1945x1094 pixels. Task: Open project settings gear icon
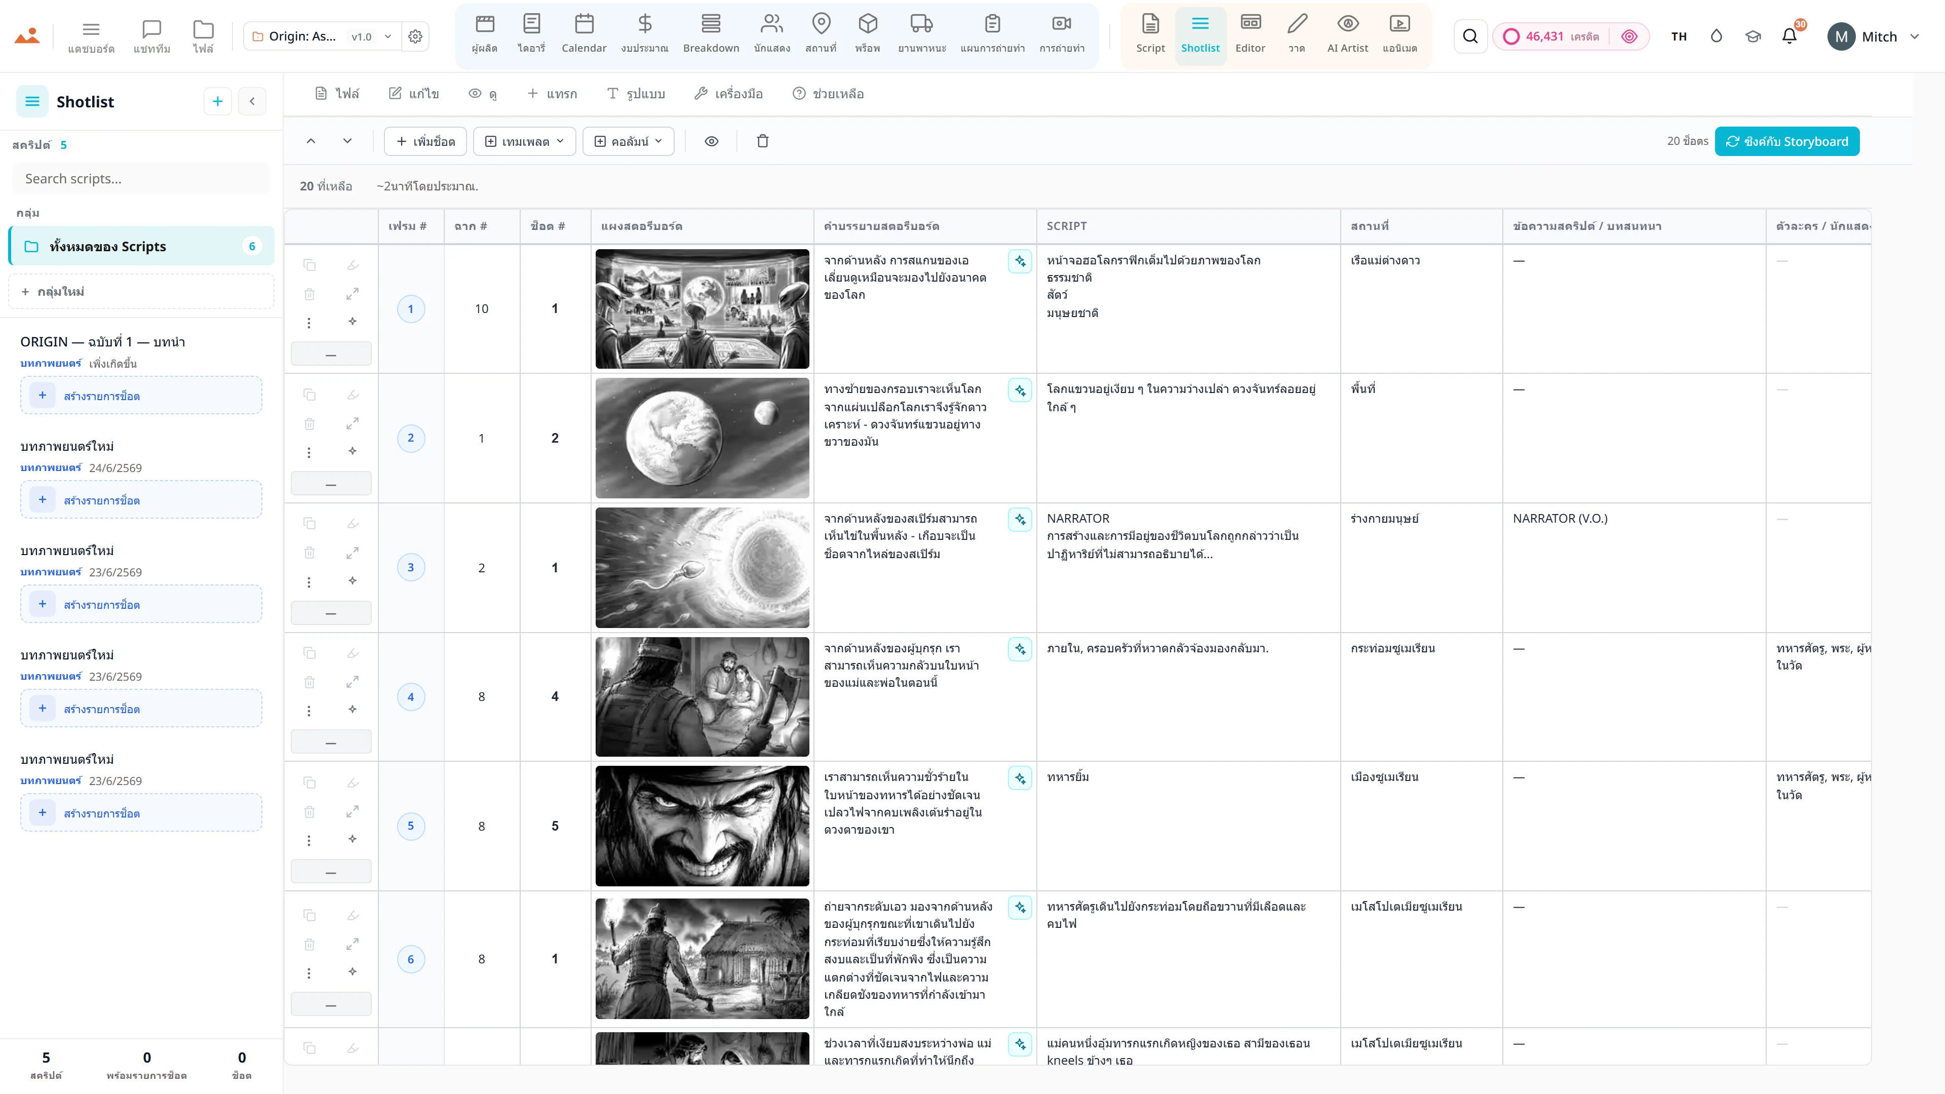click(x=415, y=36)
